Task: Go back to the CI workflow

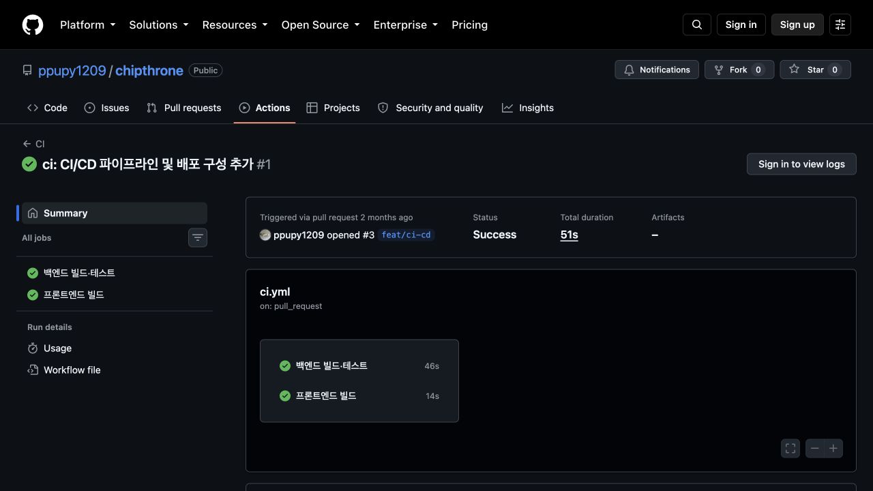Action: (33, 144)
